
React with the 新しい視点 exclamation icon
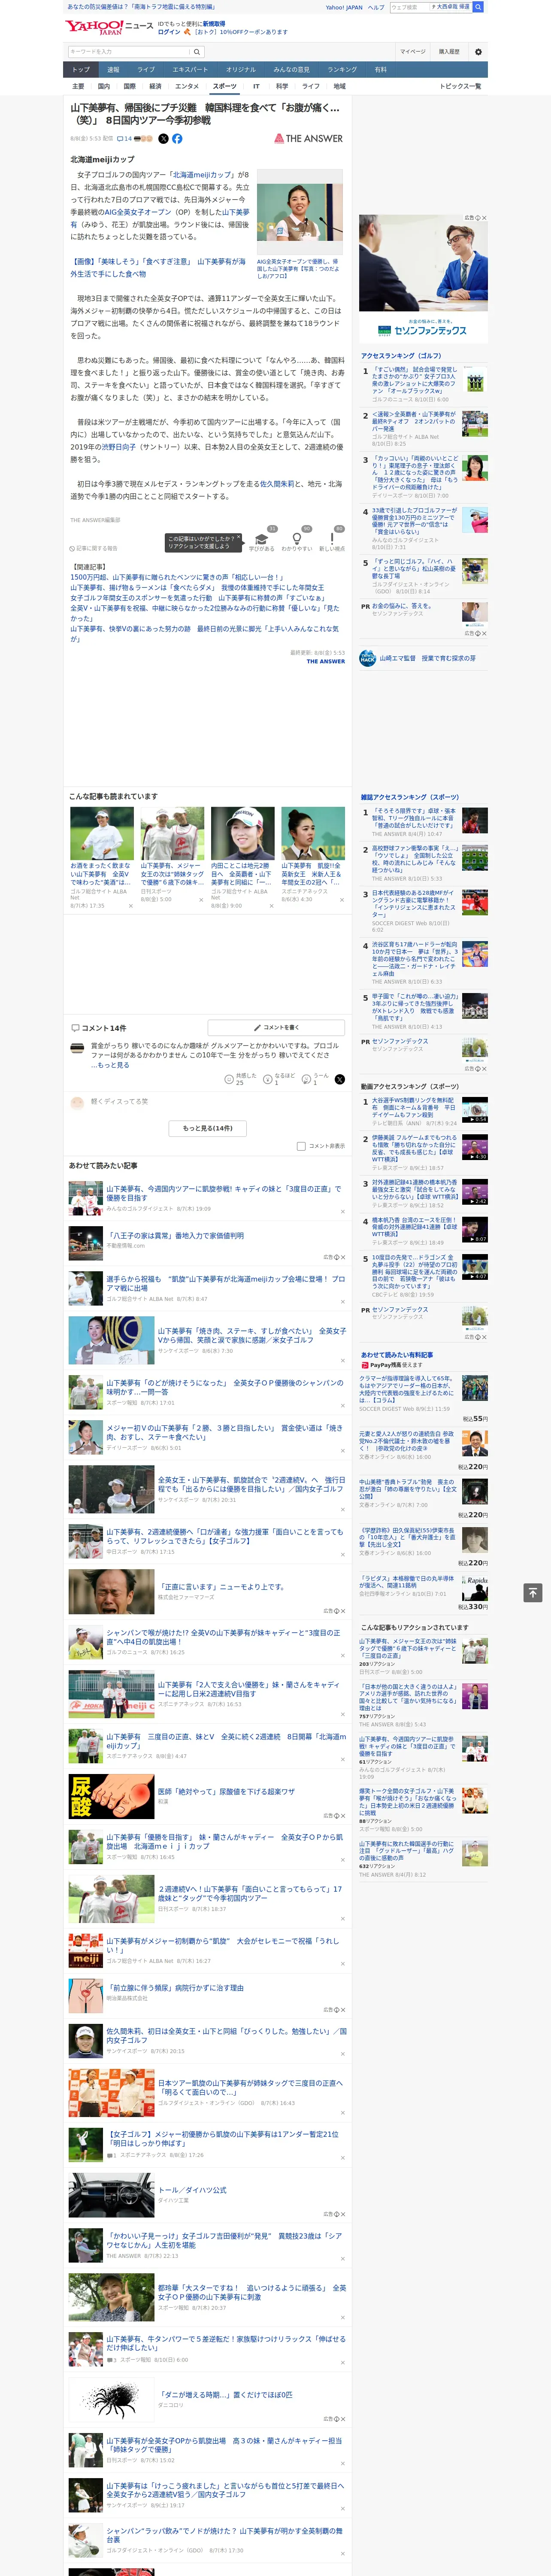click(332, 539)
